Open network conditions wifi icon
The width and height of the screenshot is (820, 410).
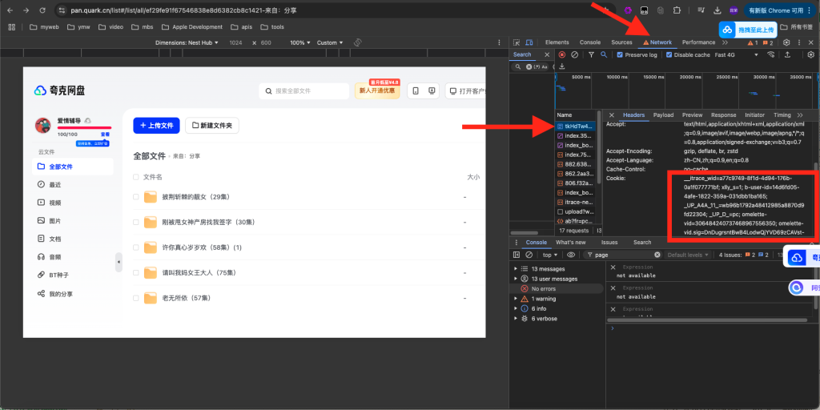click(x=771, y=54)
